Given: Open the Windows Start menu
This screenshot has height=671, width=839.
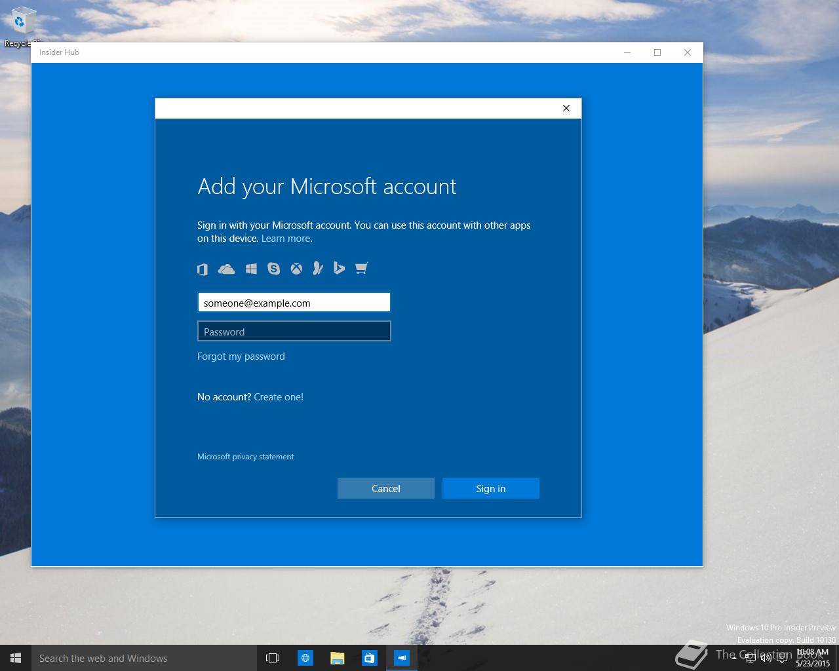Looking at the screenshot, I should pos(16,658).
